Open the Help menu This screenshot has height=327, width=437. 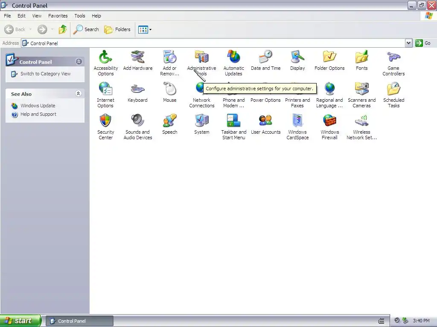pos(96,16)
